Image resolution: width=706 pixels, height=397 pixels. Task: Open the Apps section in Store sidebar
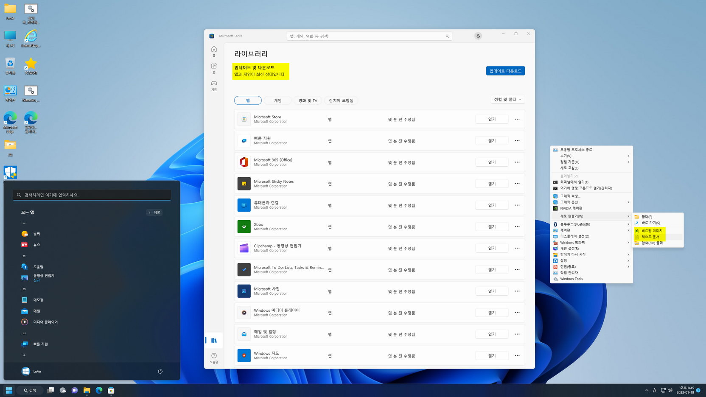click(214, 68)
